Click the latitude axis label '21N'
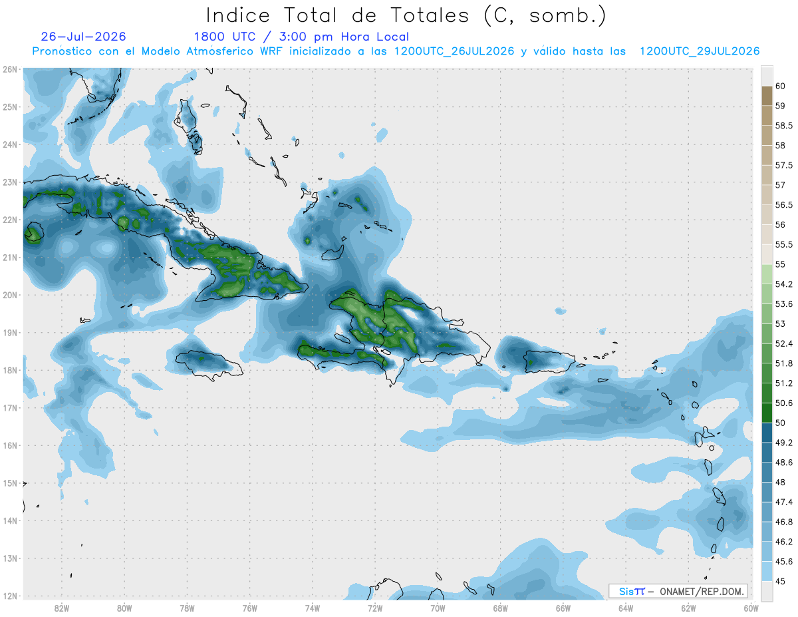The image size is (798, 617). click(9, 258)
